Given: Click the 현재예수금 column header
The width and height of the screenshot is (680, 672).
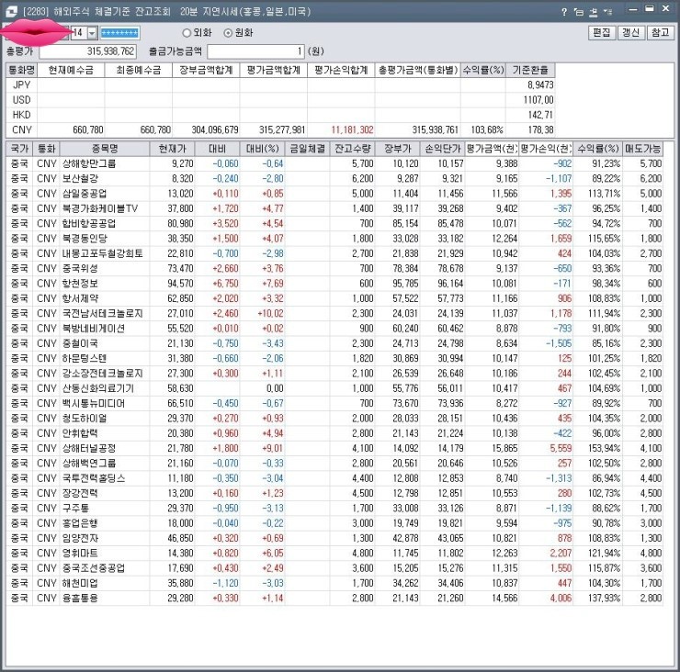Looking at the screenshot, I should 71,70.
